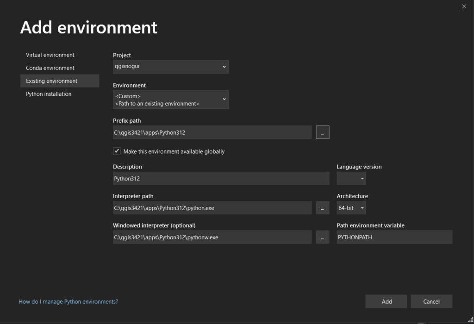Click the Interpreter path text field
Screen dimensions: 474x324
click(212, 208)
